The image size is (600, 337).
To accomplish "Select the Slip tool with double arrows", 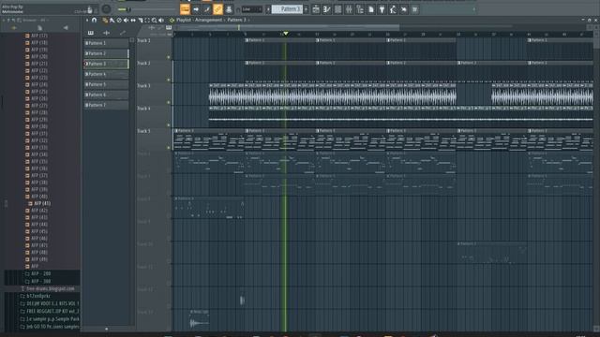I will point(133,20).
